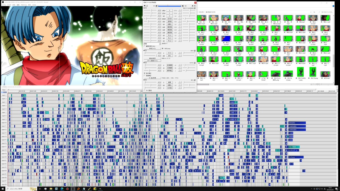Open the プロファイル menu
The width and height of the screenshot is (340, 191).
pos(24,5)
